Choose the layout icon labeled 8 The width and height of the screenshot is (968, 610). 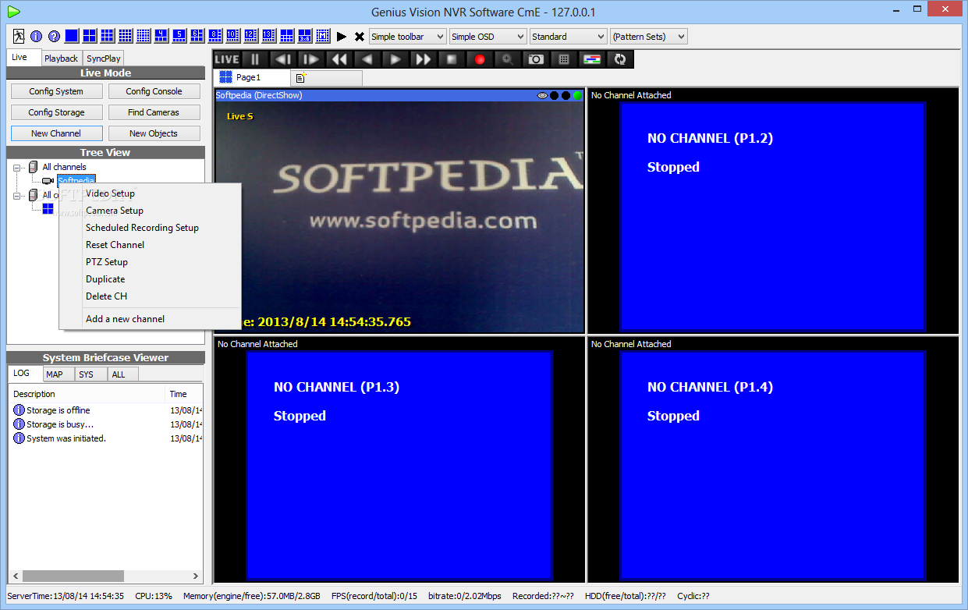tap(215, 36)
